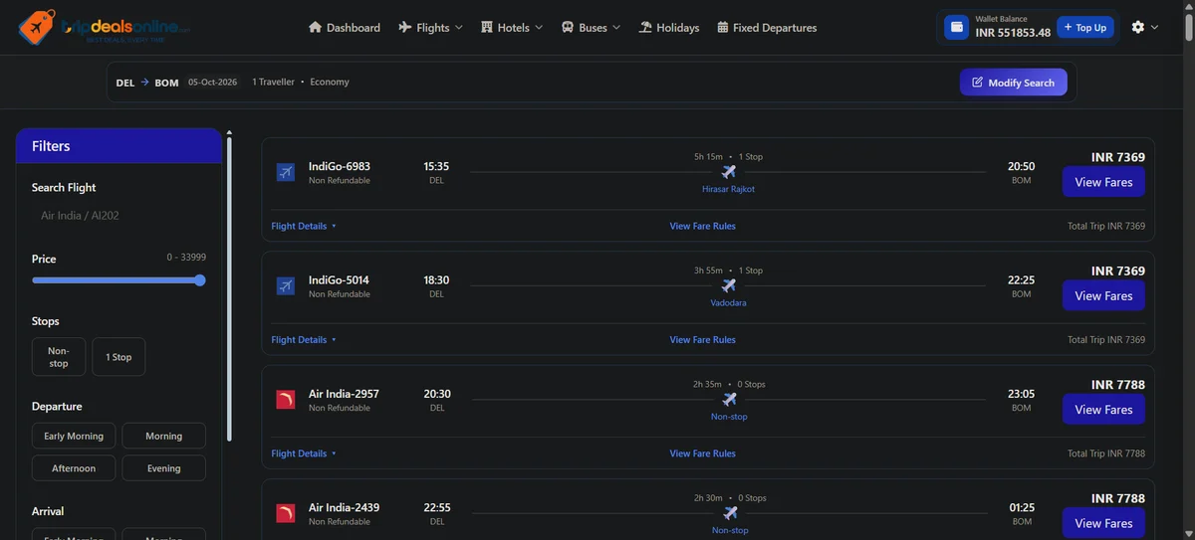Click the wallet amount INR 551853.48
Screen dimensions: 1195x540
point(1013,33)
